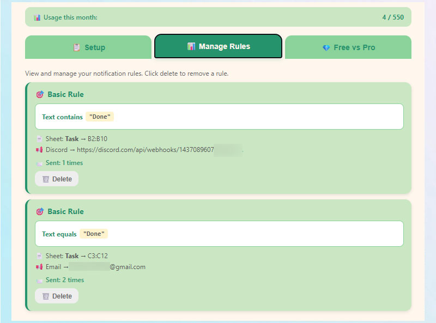436x323 pixels.
Task: Open the Setup tab
Action: [x=88, y=47]
